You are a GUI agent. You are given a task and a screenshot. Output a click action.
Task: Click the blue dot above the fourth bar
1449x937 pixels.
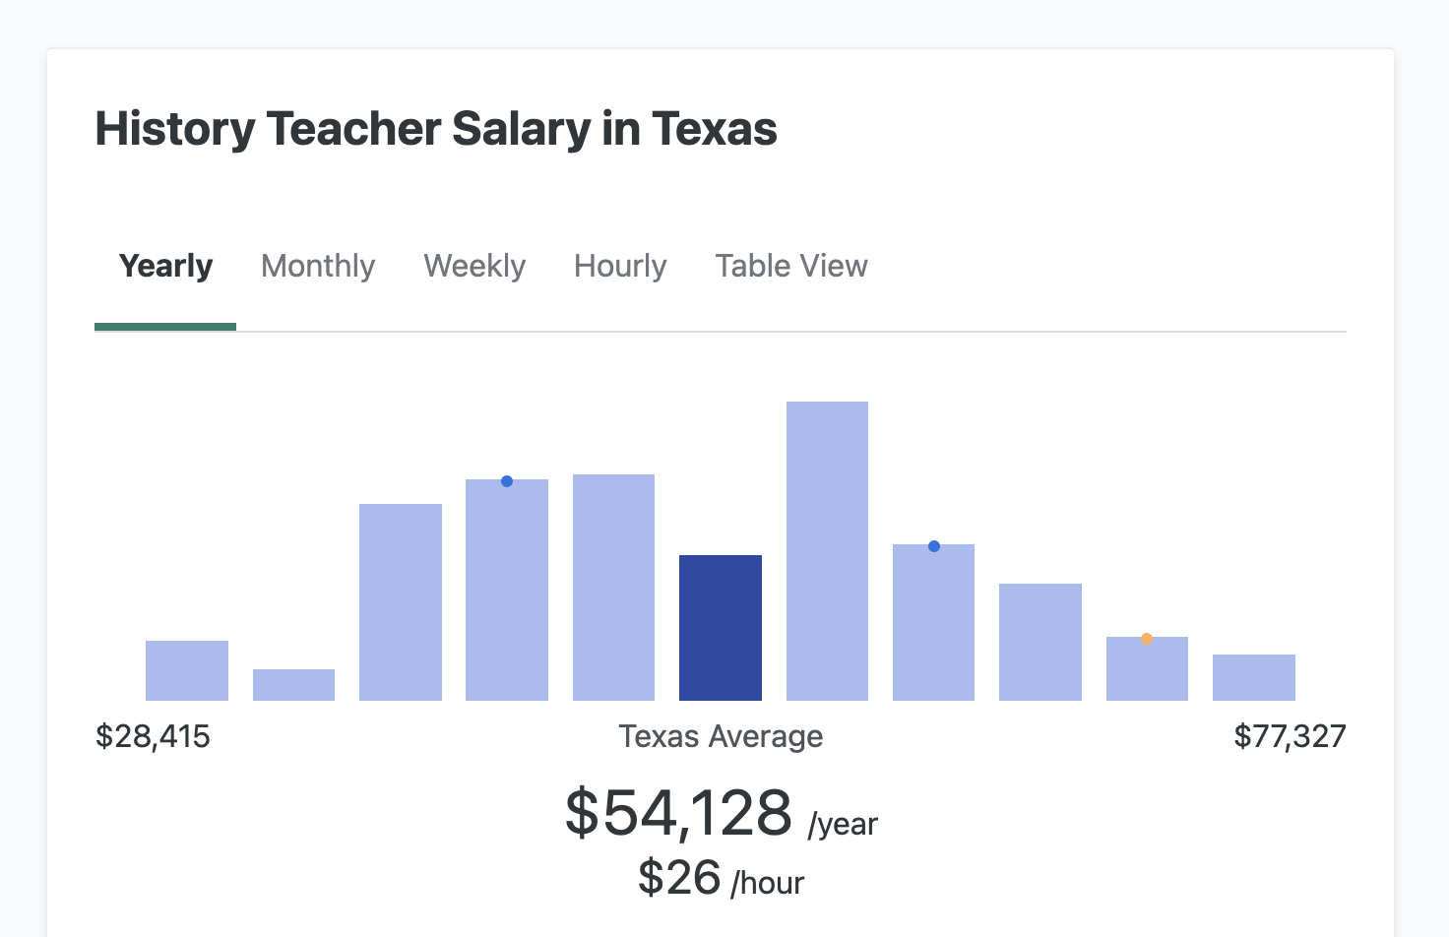[x=507, y=480]
